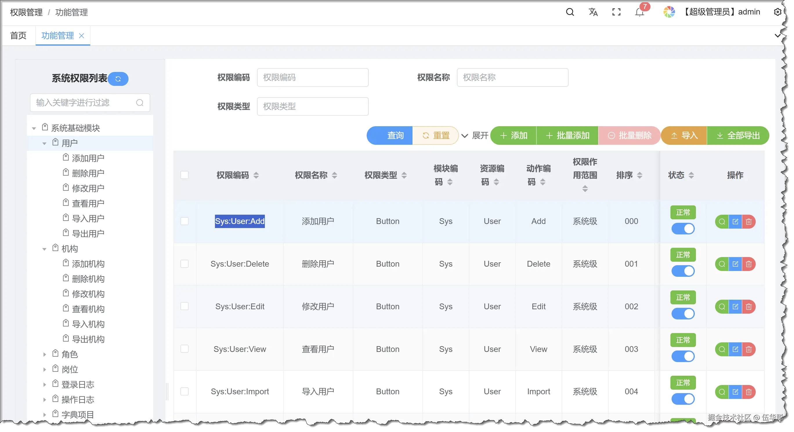Close the 功能管理 tab
The width and height of the screenshot is (794, 432).
82,36
